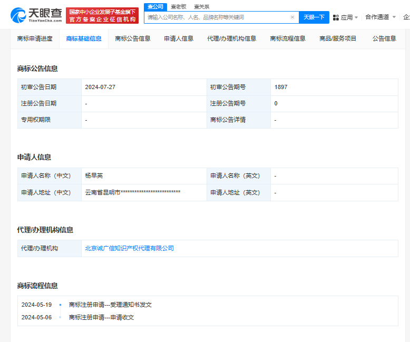Open the 商标公告信息 tab

(133, 38)
